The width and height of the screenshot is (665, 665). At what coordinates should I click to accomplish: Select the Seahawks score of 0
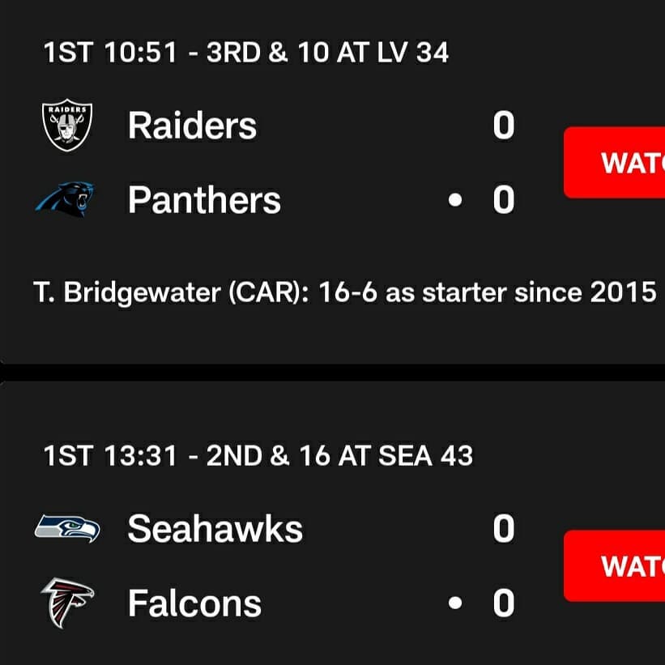pos(504,529)
